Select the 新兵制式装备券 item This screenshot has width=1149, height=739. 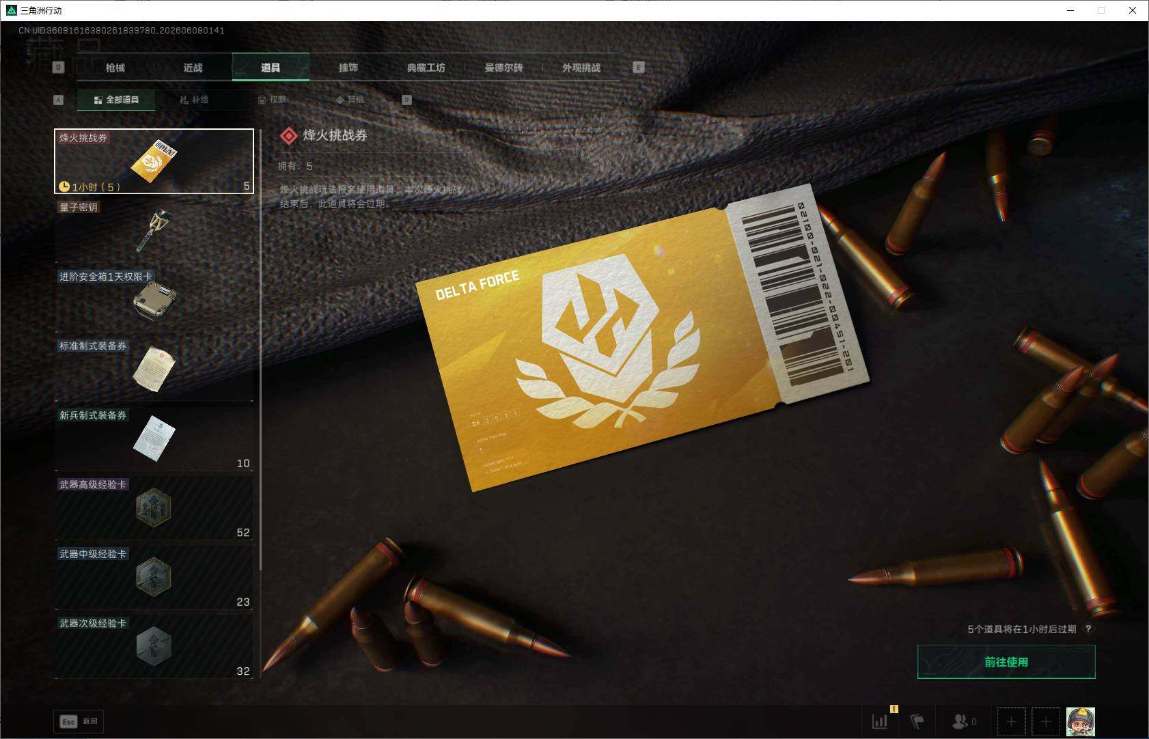pos(154,439)
